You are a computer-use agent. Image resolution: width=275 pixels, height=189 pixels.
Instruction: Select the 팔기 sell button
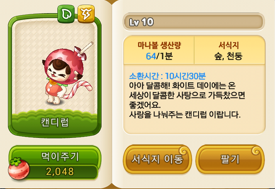click(230, 159)
